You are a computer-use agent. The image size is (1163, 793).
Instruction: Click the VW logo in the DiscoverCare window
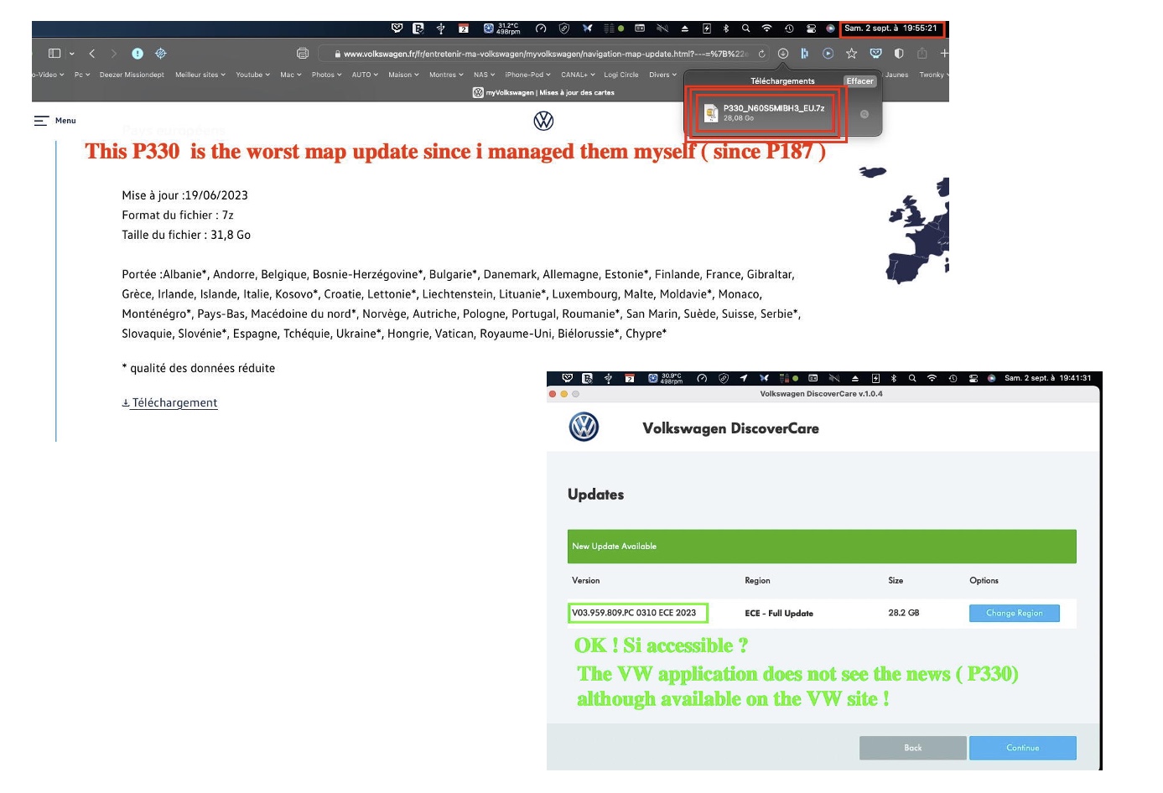pos(584,427)
